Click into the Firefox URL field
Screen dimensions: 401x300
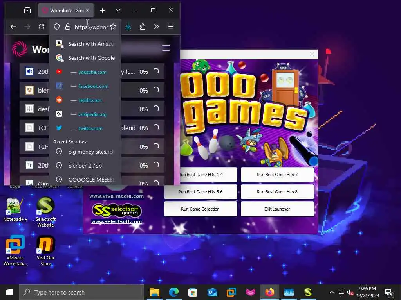(x=91, y=27)
